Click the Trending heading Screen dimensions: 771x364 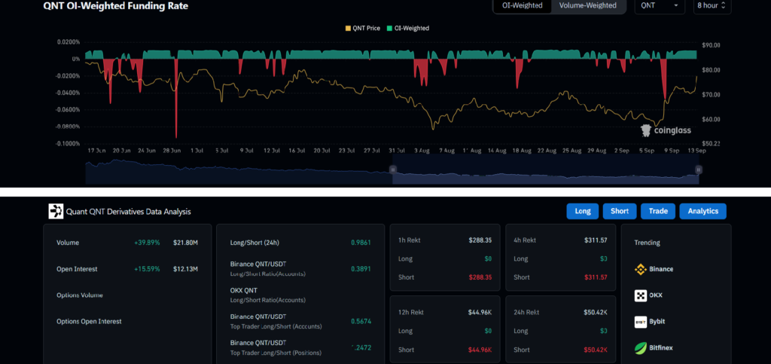647,243
